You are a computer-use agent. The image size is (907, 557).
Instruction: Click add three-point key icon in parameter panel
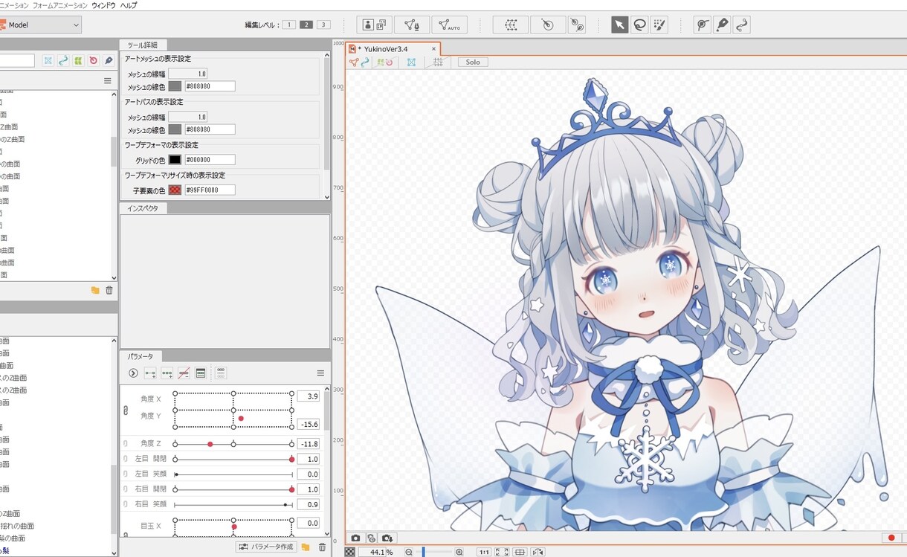tap(167, 373)
